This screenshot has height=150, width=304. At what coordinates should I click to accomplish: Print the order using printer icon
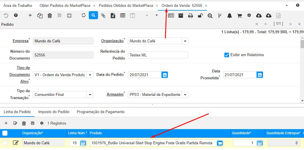(x=191, y=16)
